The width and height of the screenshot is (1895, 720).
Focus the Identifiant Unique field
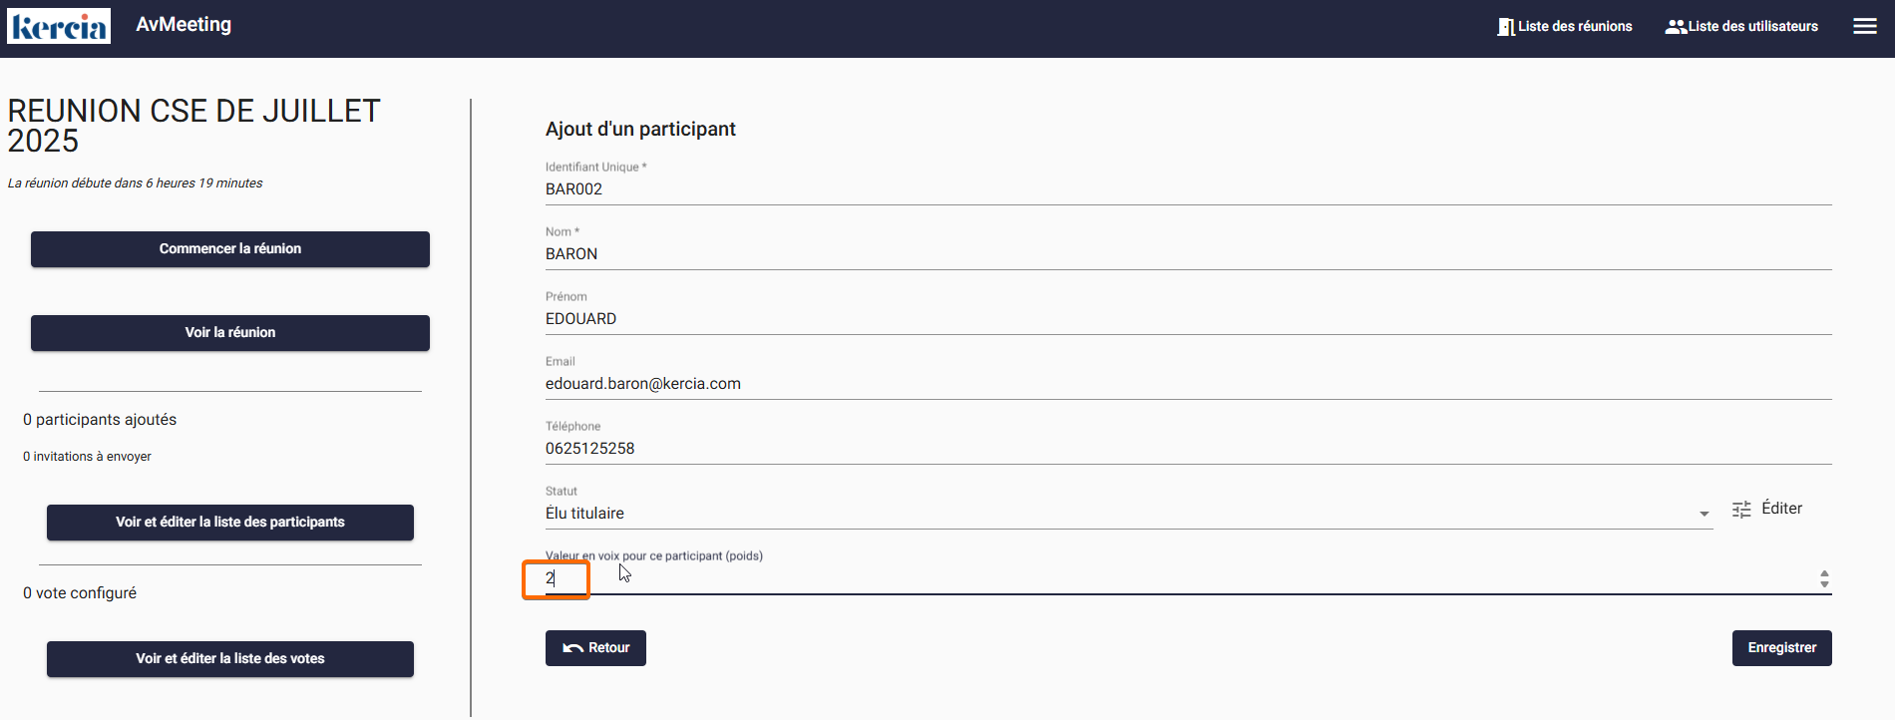coord(1187,189)
